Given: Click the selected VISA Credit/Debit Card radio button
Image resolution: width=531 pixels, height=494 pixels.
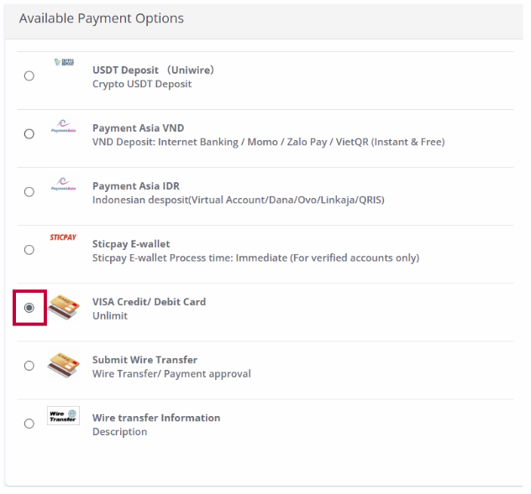Looking at the screenshot, I should click(29, 308).
